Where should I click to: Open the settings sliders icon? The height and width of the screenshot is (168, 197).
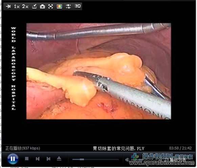click(x=68, y=6)
